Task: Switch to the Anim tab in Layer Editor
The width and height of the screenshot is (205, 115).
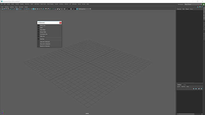Action: 185,85
